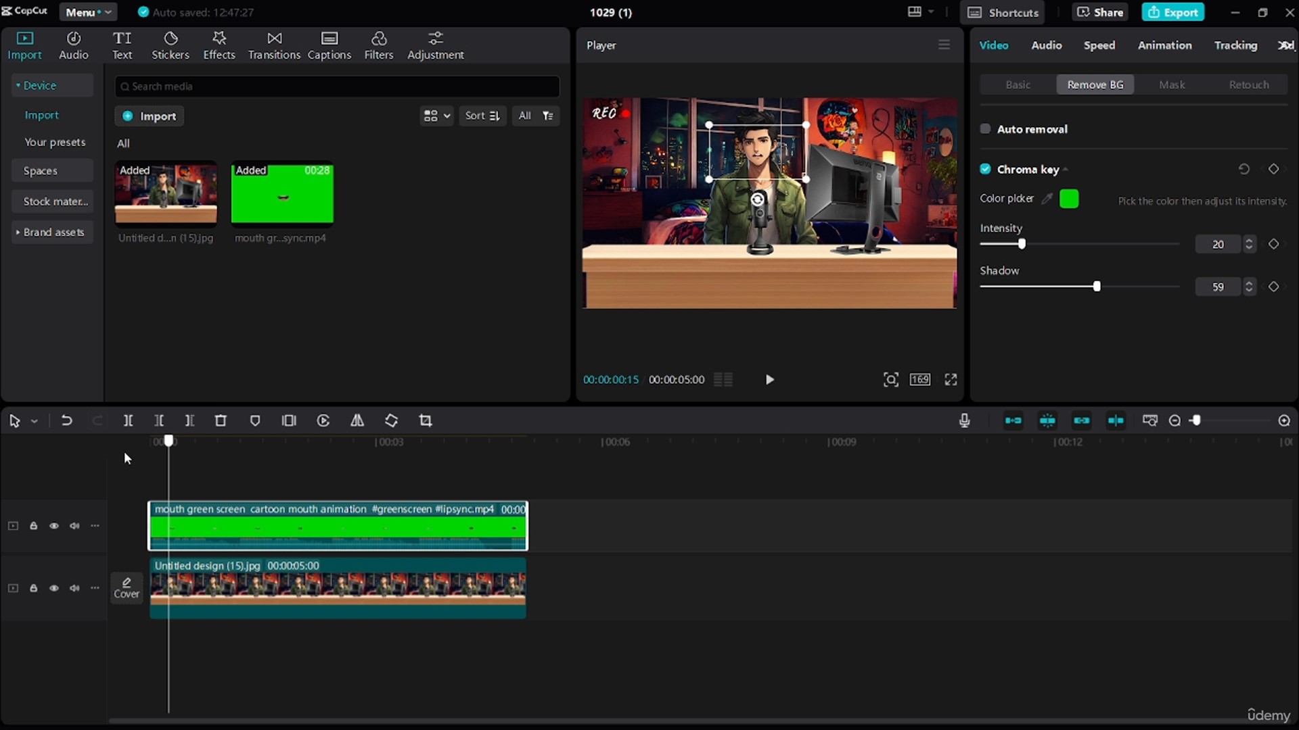Click the timeline zoom in icon
1299x730 pixels.
click(x=1284, y=420)
